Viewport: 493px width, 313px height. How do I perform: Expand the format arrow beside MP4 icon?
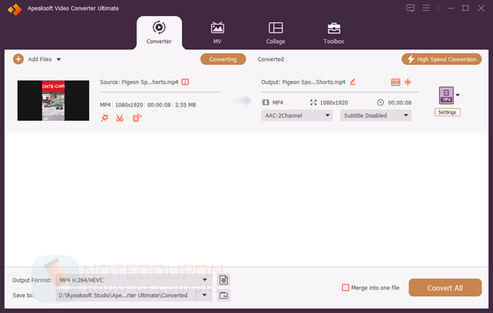point(457,95)
